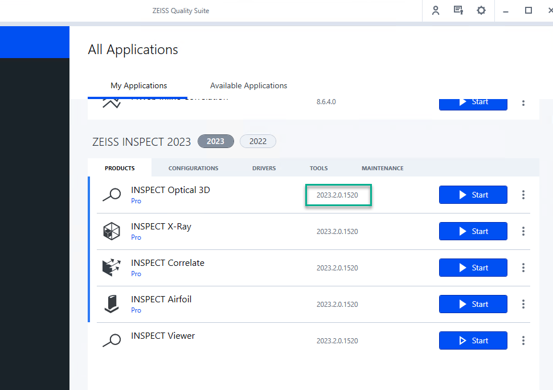Screen dimensions: 553x390
Task: Start INSPECT X-Ray
Action: point(473,231)
